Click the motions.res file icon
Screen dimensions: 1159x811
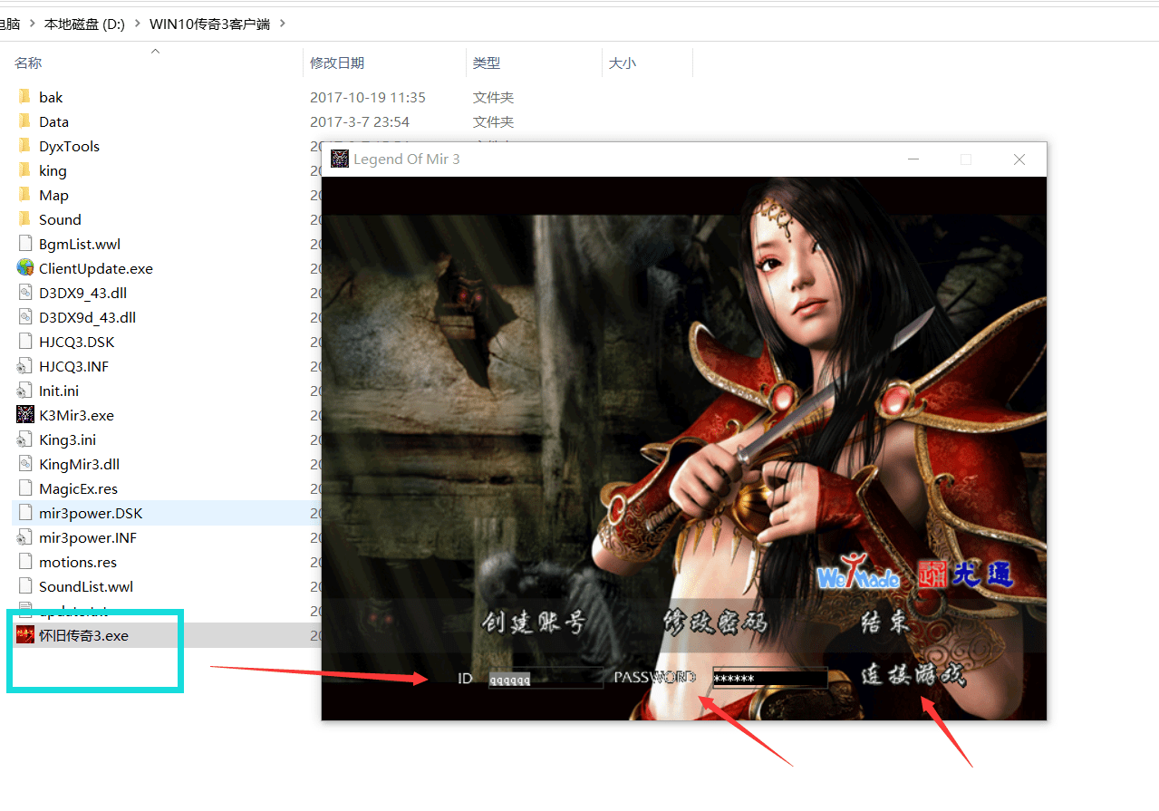[24, 562]
